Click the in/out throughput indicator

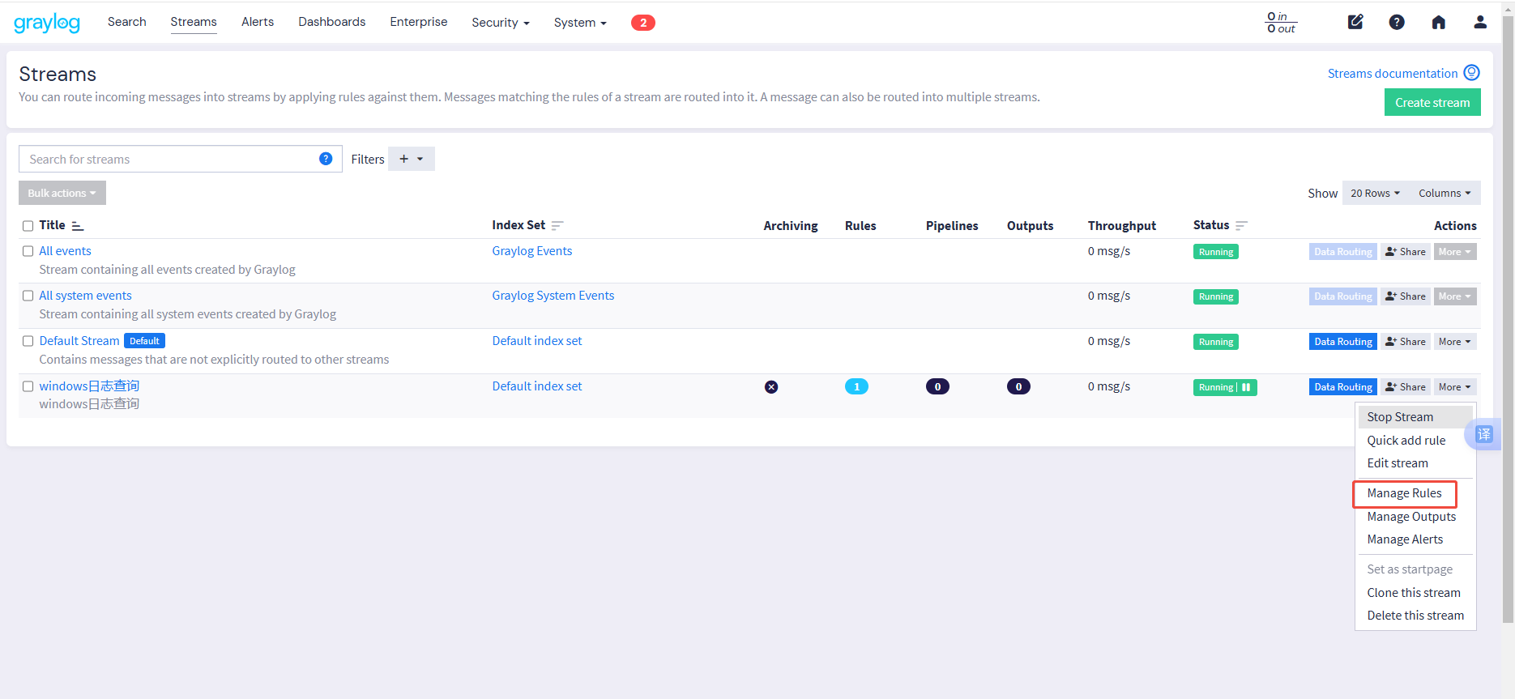tap(1281, 23)
